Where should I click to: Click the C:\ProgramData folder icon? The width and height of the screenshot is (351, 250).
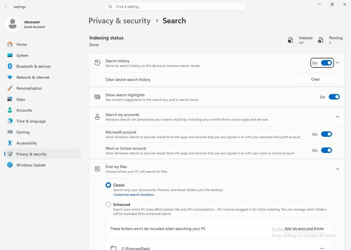point(114,248)
